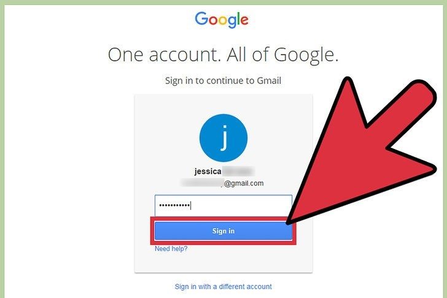
Task: Click the '@gmail.com' email address text
Action: click(244, 183)
